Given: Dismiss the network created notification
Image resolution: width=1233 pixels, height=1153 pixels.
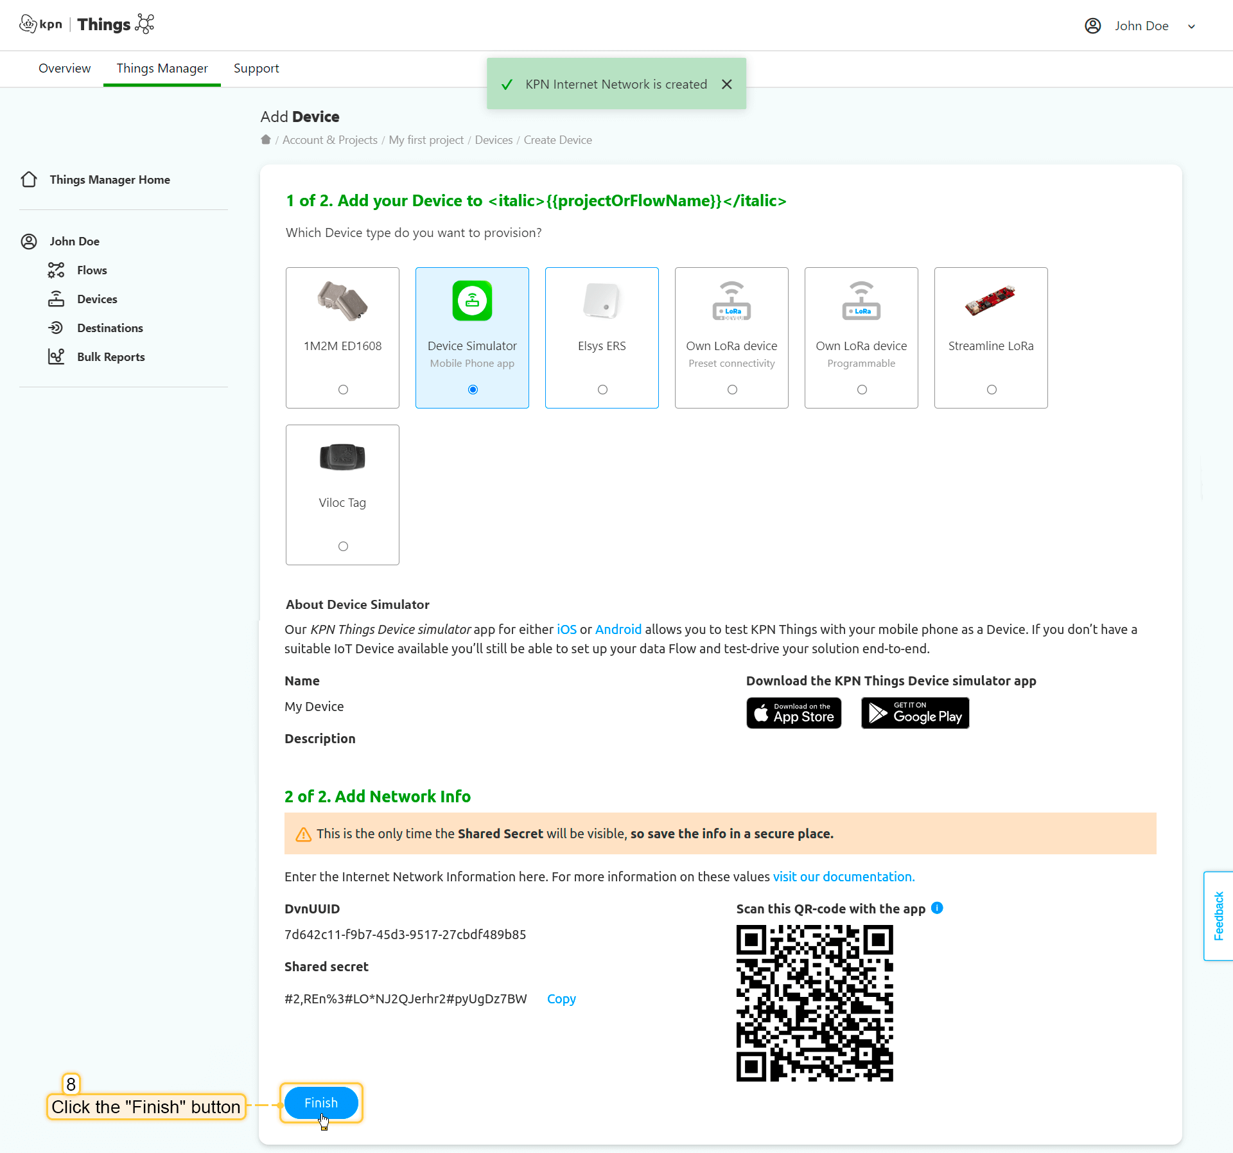Looking at the screenshot, I should [727, 84].
